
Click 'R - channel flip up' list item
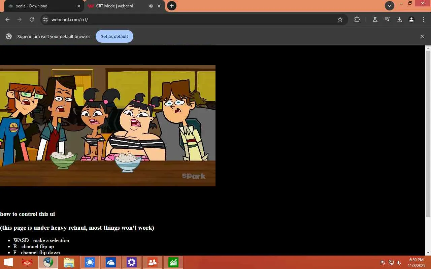(34, 246)
